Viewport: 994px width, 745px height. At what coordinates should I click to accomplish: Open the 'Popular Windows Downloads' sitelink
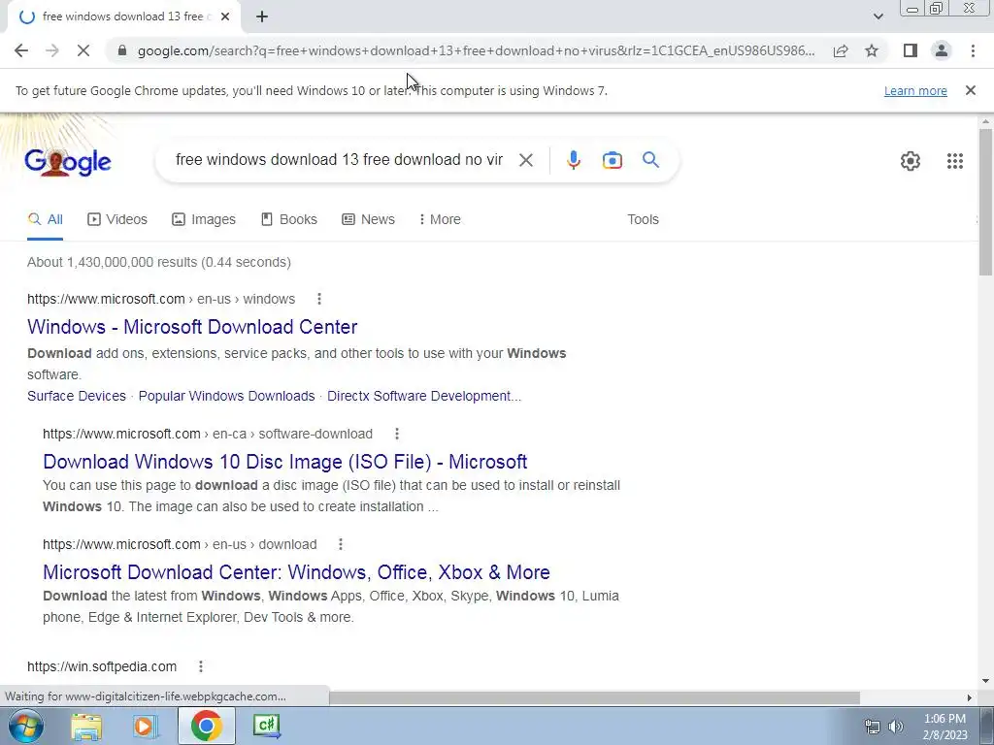(x=226, y=396)
